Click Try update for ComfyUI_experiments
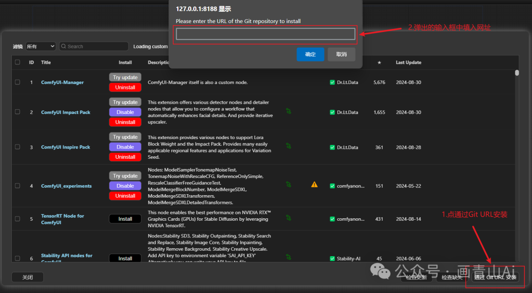 click(125, 176)
